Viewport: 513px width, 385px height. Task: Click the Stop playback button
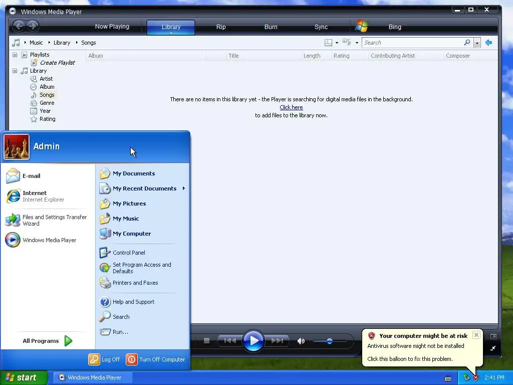206,341
